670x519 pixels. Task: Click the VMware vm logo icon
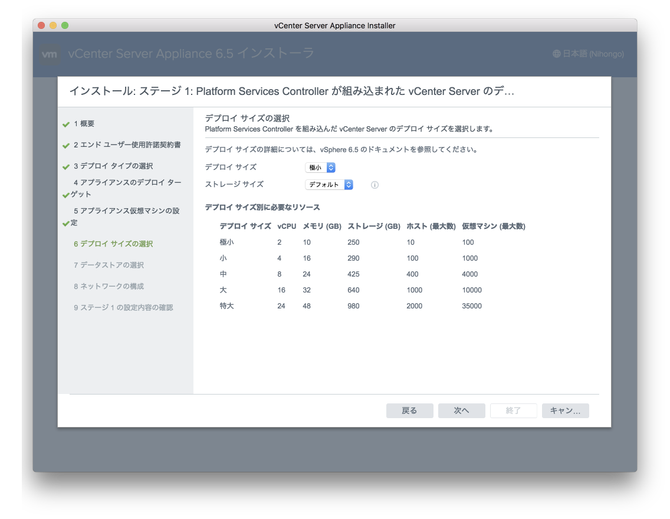pyautogui.click(x=50, y=54)
